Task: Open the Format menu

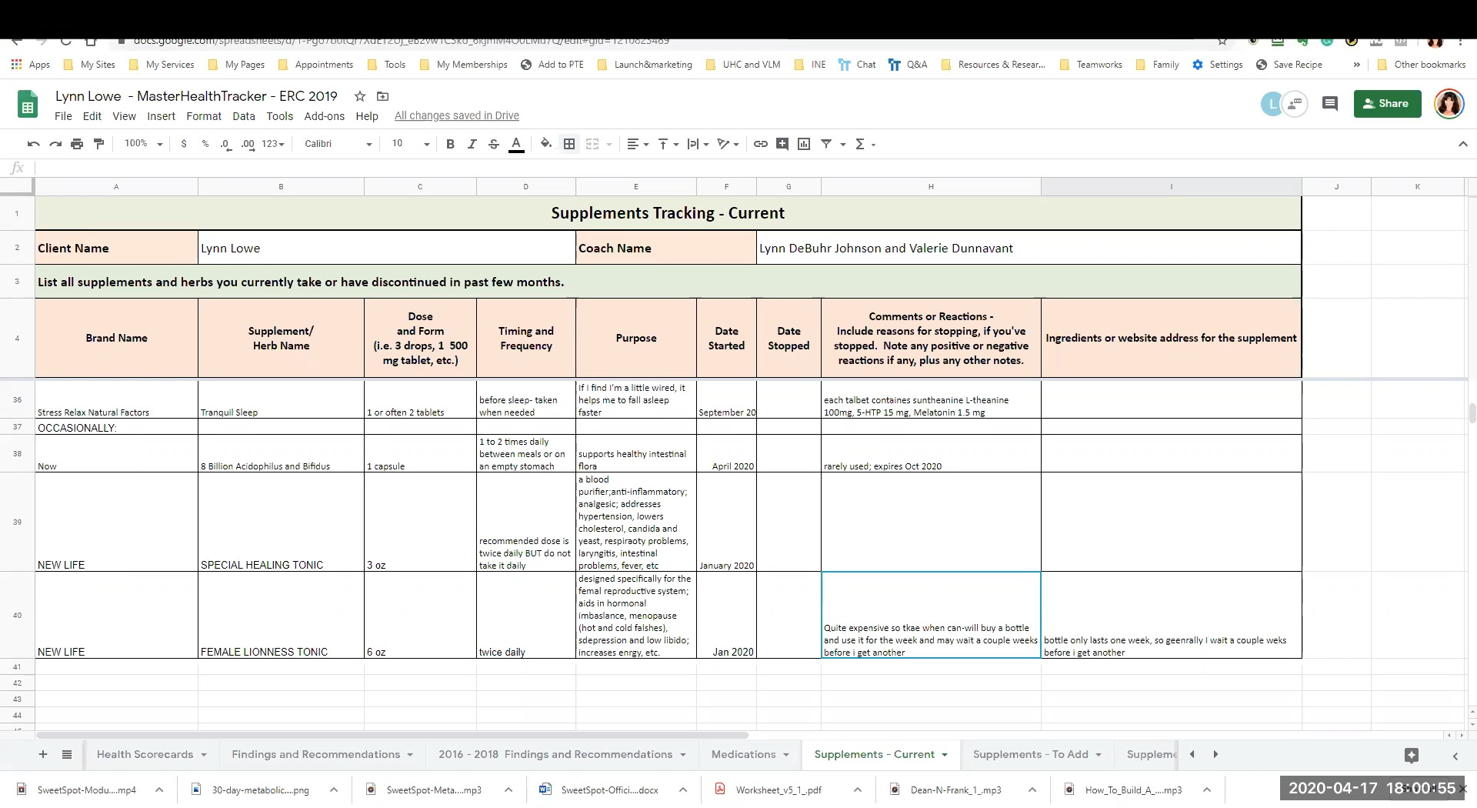Action: 204,116
